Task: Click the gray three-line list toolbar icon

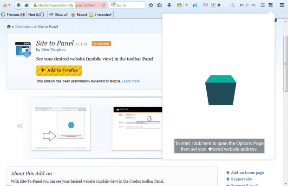Action: click(262, 5)
